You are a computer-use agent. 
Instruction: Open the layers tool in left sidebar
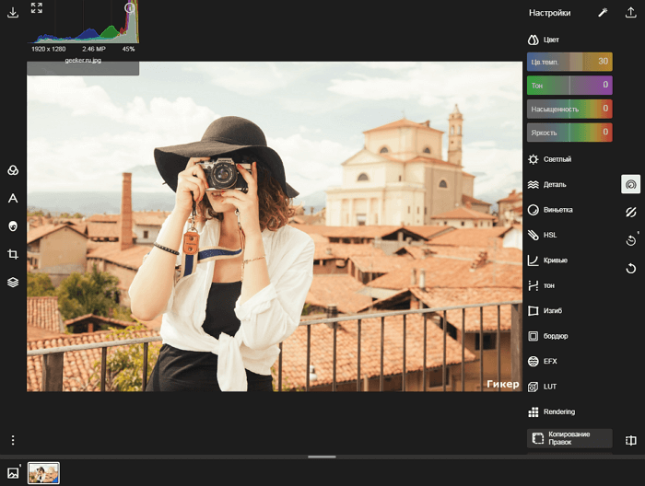[x=13, y=283]
